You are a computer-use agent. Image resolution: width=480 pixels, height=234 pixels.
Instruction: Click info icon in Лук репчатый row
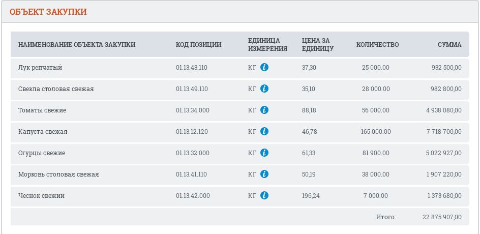pyautogui.click(x=264, y=67)
